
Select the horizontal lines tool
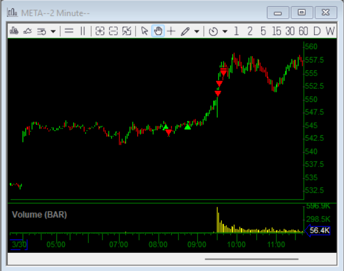[69, 31]
